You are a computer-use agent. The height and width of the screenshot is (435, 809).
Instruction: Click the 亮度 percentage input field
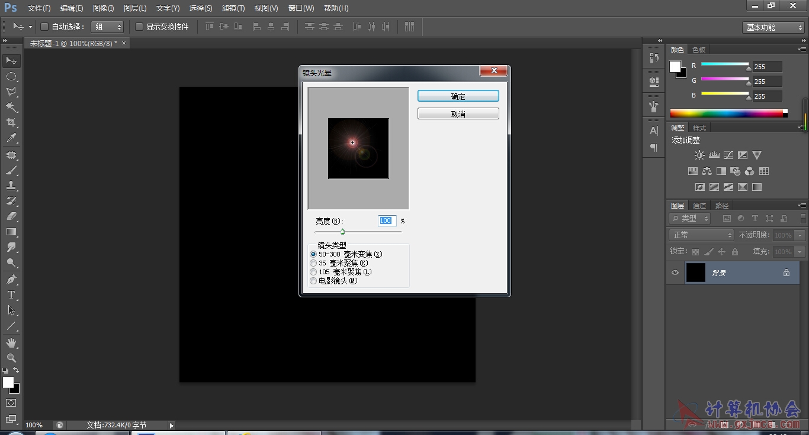[x=387, y=220]
